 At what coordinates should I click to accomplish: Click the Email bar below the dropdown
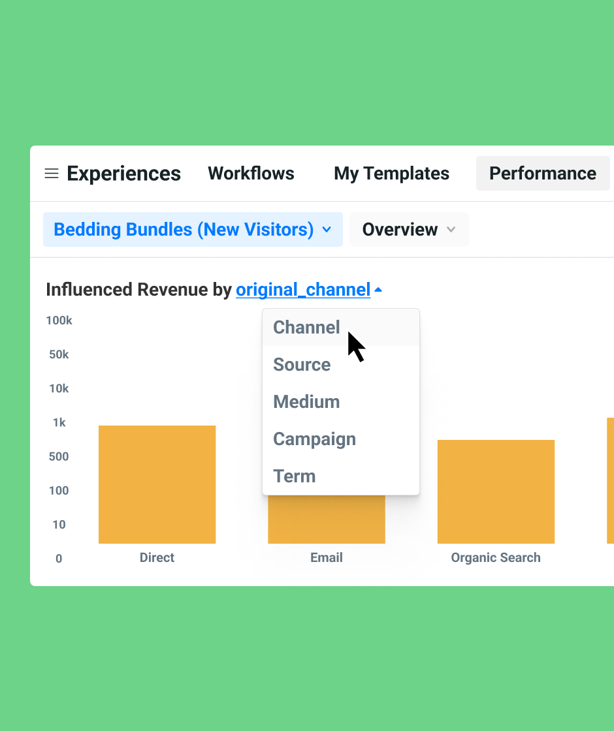click(326, 520)
